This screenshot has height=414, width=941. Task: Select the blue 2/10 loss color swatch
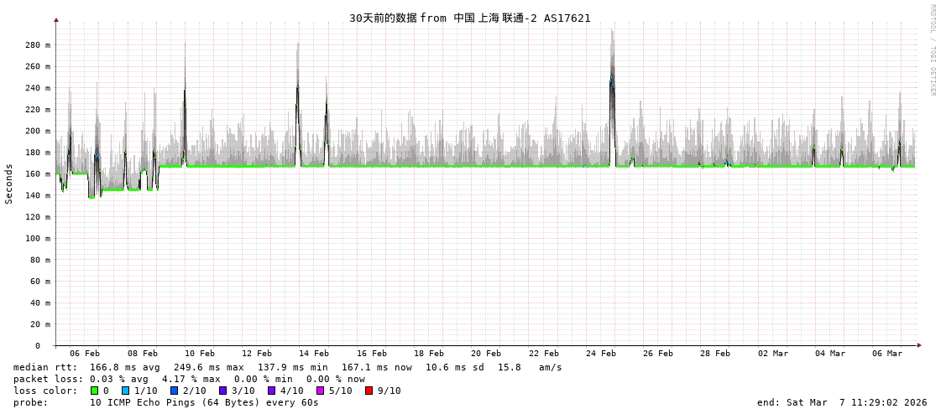point(174,391)
